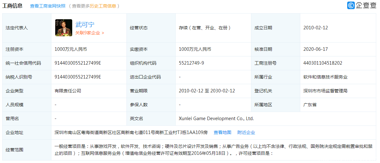Select 统一社会信用代码 label cell
Image resolution: width=380 pixels, height=163 pixels.
27,63
